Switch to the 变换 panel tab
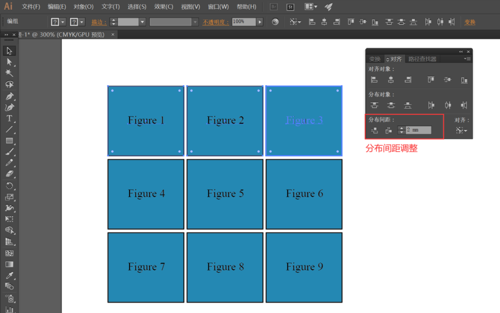The height and width of the screenshot is (313, 500). click(x=375, y=59)
